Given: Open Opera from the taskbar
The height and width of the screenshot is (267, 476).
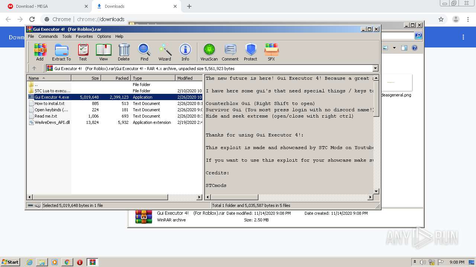Looking at the screenshot, I should point(80,262).
